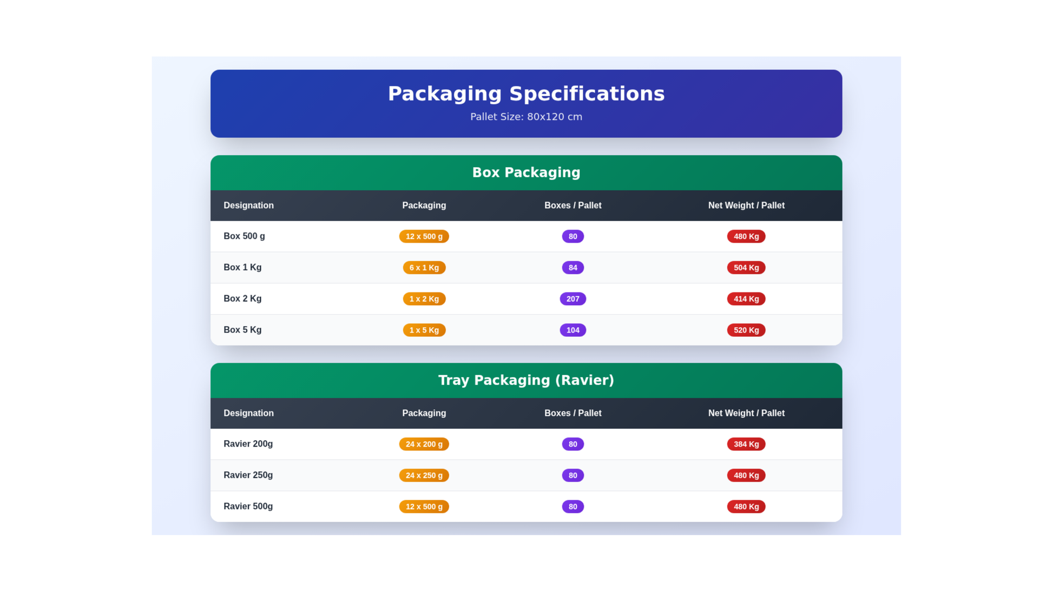Image resolution: width=1053 pixels, height=592 pixels.
Task: Select the Box Packaging section header
Action: click(526, 172)
